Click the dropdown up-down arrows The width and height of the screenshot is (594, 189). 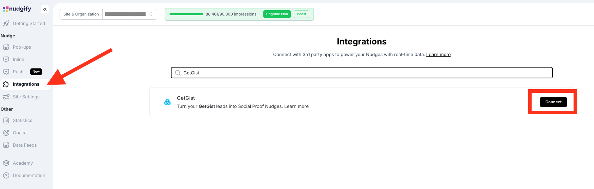pyautogui.click(x=151, y=14)
